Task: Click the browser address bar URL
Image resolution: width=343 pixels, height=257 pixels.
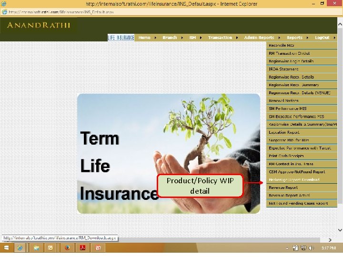Action: tap(61, 12)
